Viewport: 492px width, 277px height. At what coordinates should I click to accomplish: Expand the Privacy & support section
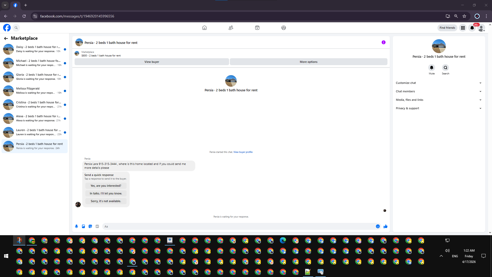point(439,108)
